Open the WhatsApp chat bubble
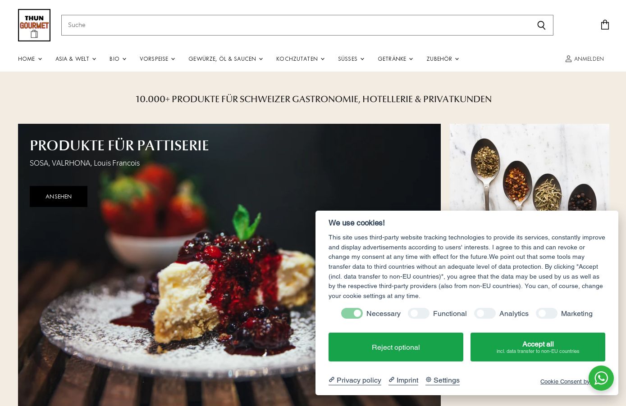The image size is (626, 406). point(601,378)
